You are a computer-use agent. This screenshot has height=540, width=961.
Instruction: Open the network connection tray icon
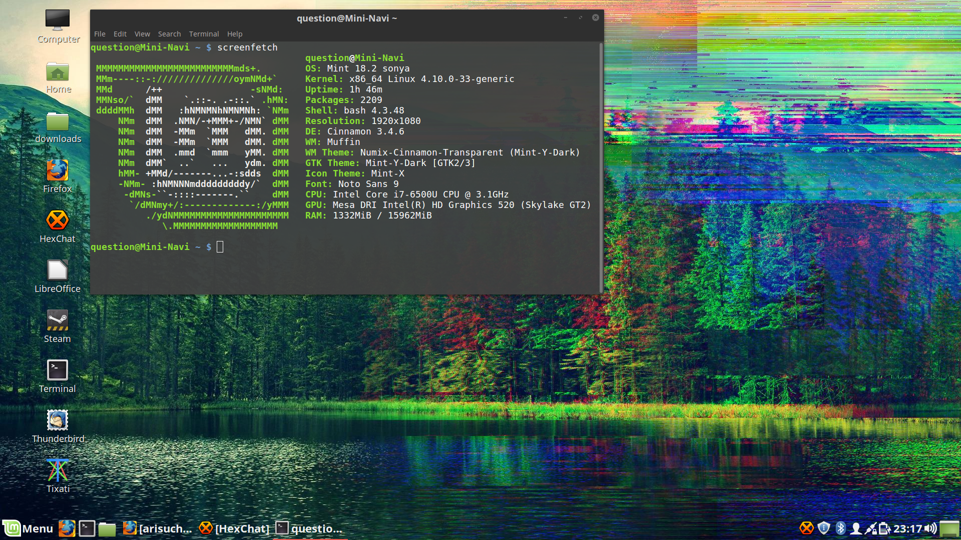[870, 528]
